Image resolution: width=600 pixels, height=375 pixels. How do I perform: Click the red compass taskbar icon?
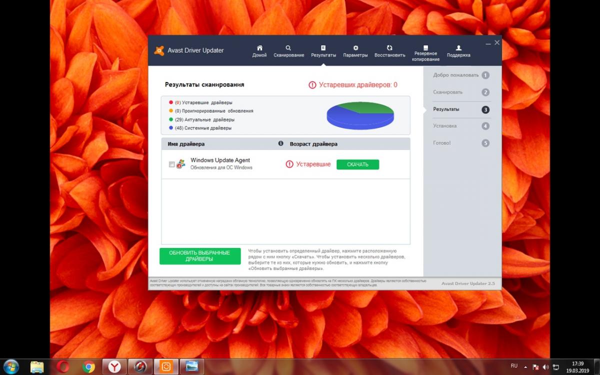[x=140, y=367]
